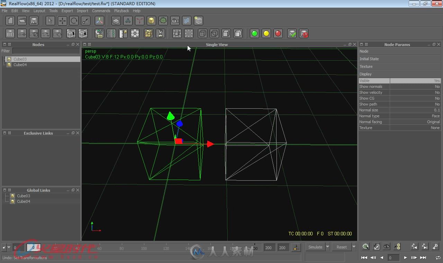Open the simulation hourglass options
443x263 pixels.
tap(161, 34)
